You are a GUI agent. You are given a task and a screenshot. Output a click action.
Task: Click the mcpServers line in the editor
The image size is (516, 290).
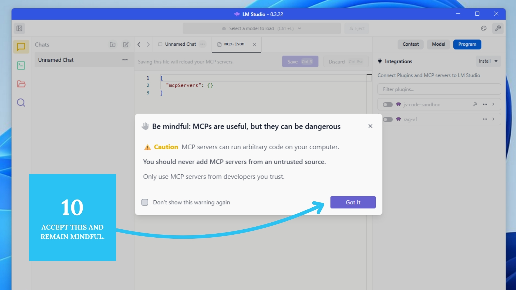pyautogui.click(x=189, y=85)
